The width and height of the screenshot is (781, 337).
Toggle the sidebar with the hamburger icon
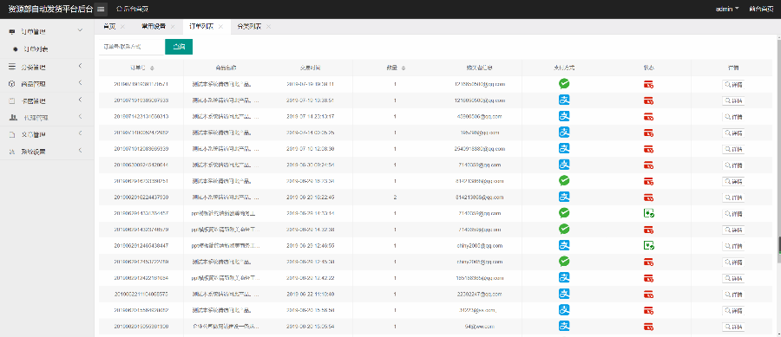point(102,9)
